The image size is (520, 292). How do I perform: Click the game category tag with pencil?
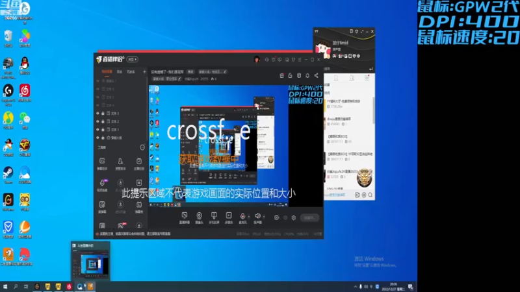coord(167,79)
